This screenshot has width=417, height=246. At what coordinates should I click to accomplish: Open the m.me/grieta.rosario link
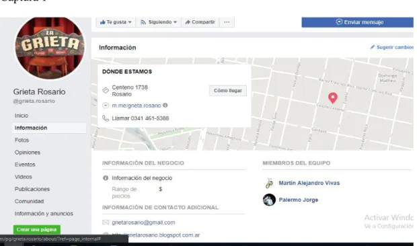coord(136,106)
